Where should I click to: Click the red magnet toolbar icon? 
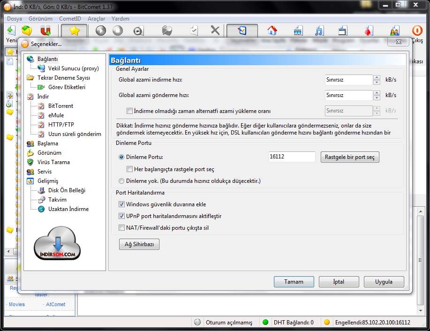(x=45, y=30)
